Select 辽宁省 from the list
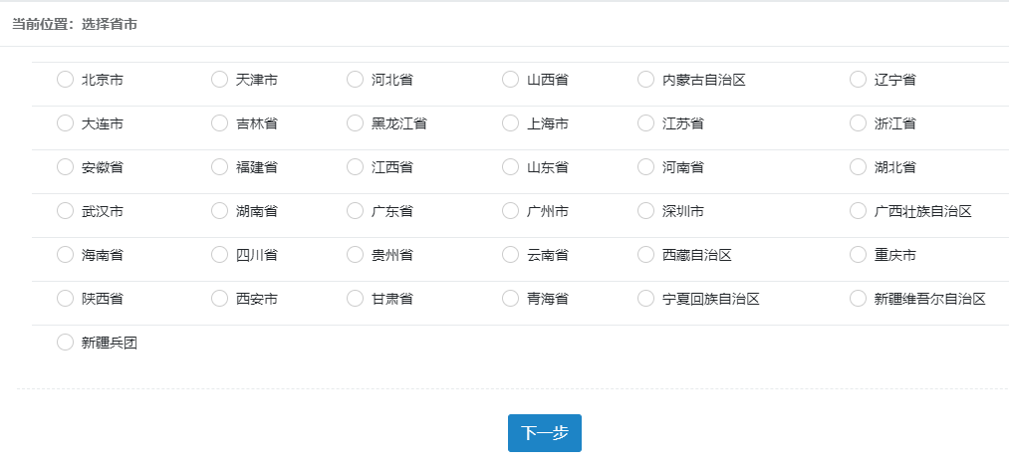Viewport: 1009px width, 467px height. pos(859,80)
